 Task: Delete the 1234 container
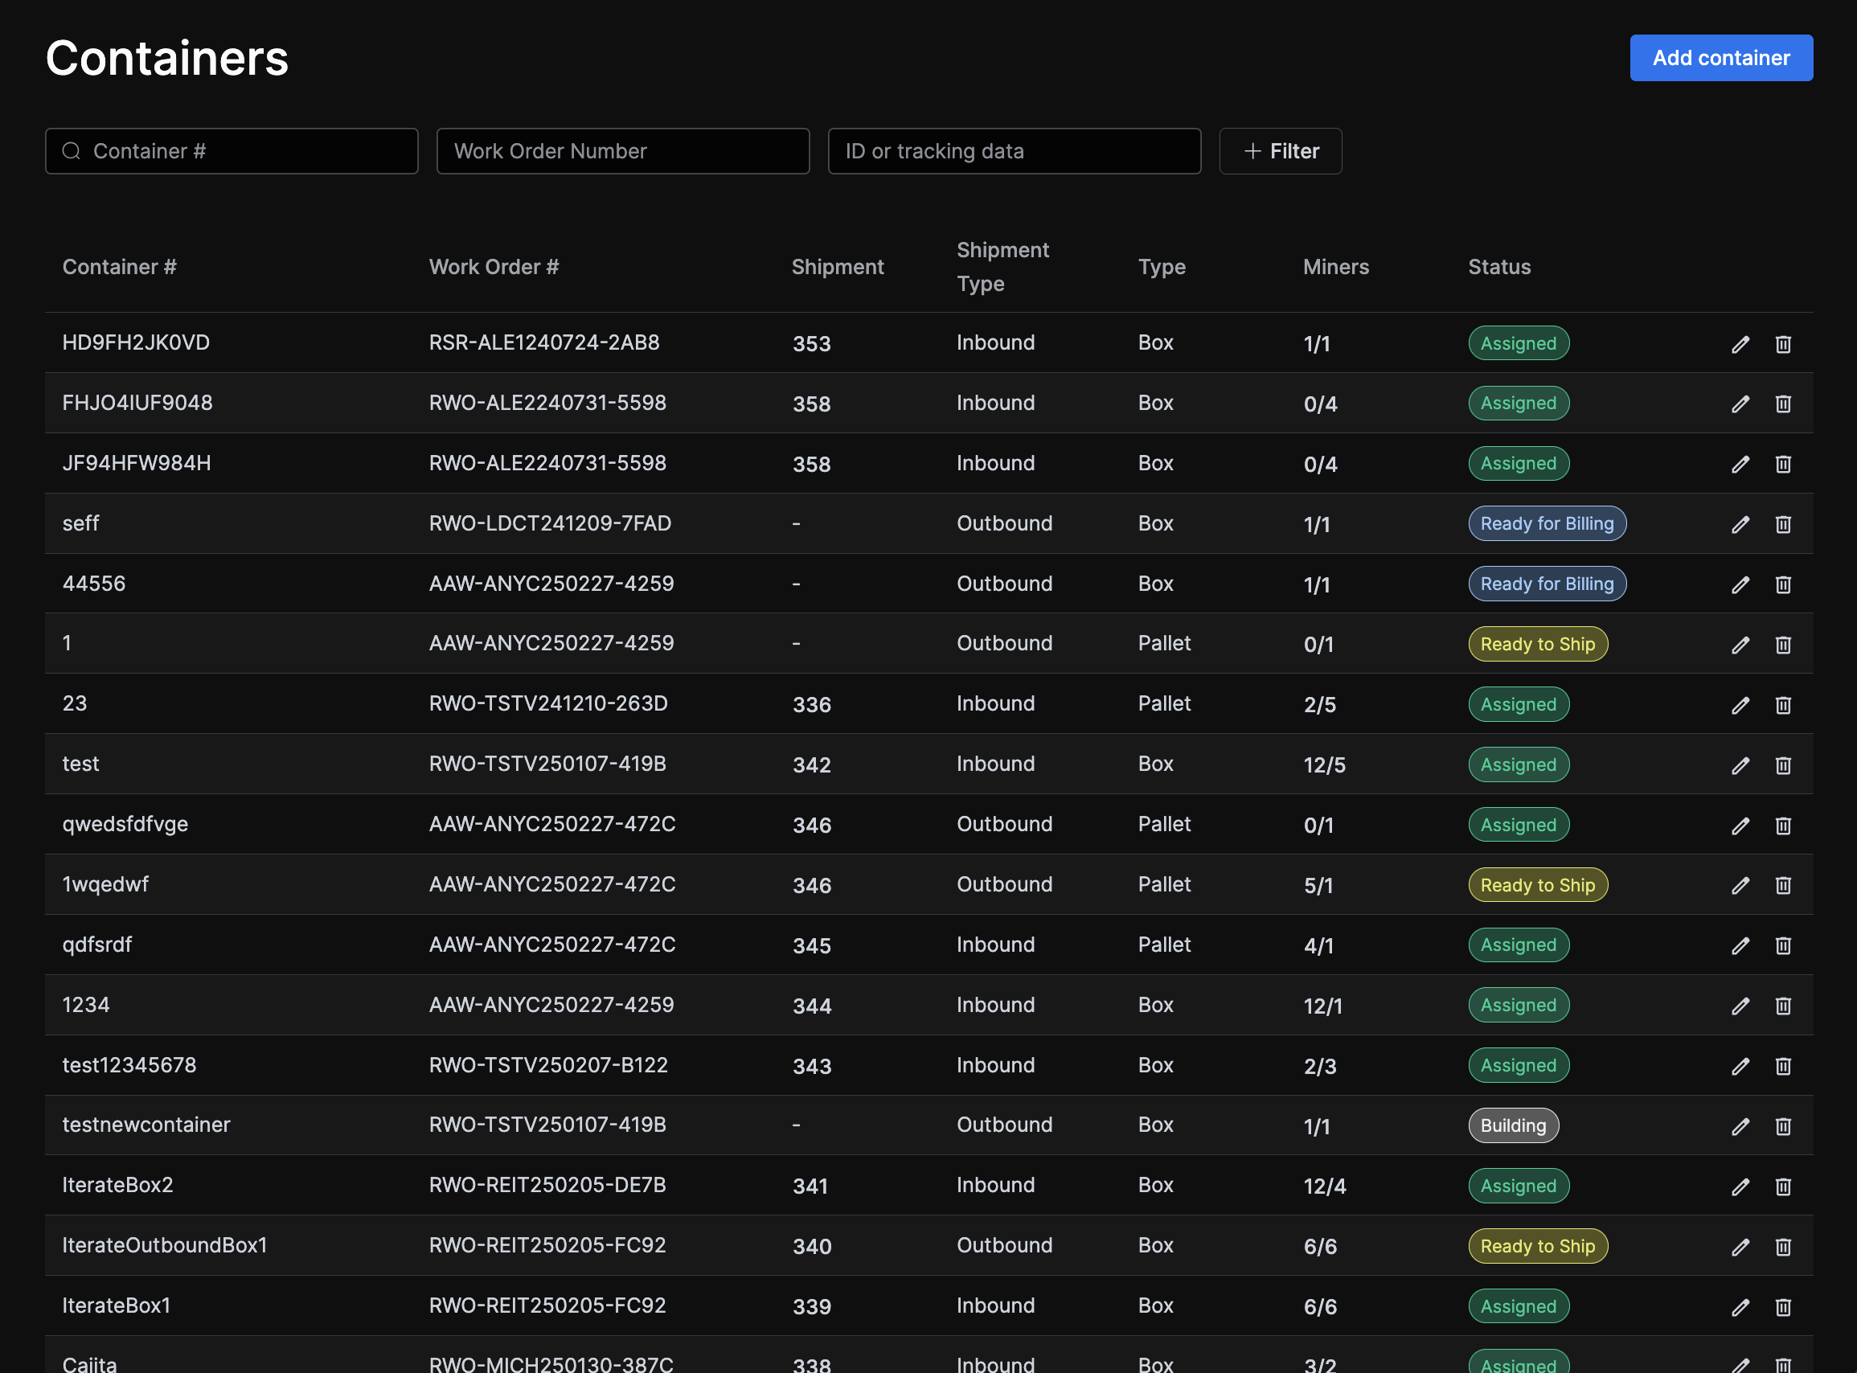coord(1784,1005)
